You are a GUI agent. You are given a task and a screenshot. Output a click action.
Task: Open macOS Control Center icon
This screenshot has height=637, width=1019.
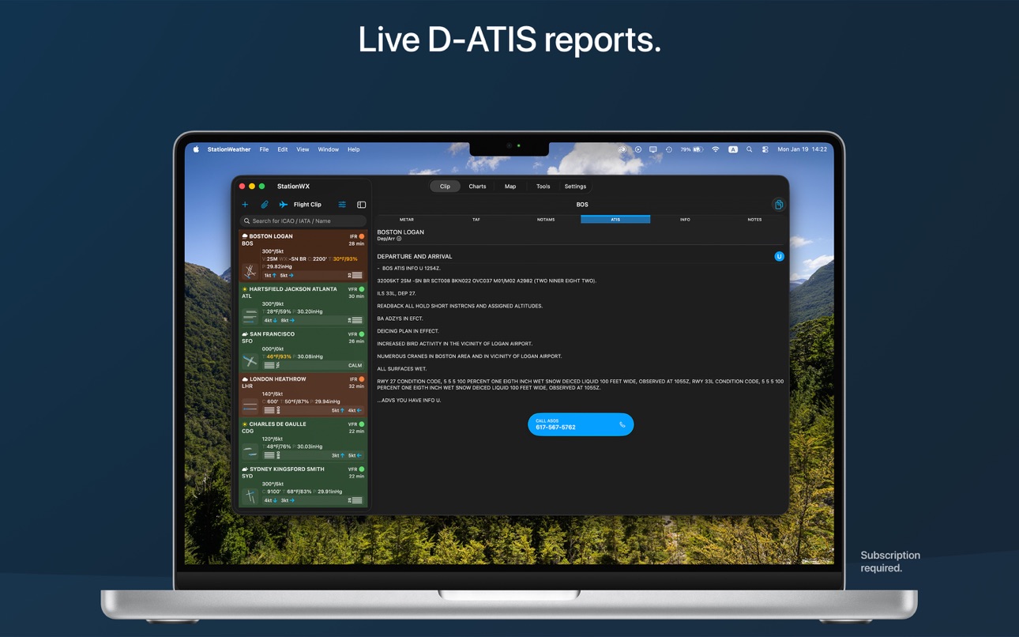coord(765,149)
